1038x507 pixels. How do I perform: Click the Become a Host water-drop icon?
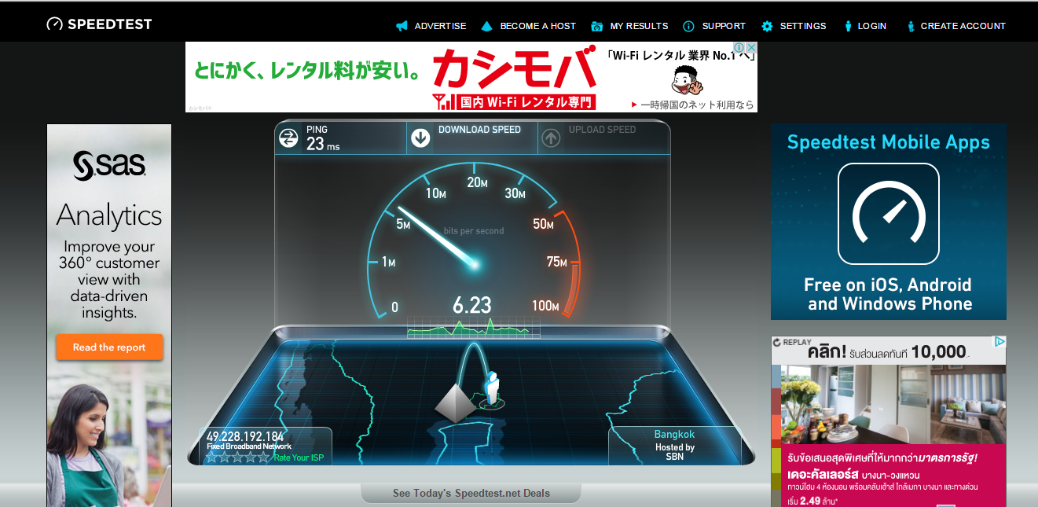[486, 26]
